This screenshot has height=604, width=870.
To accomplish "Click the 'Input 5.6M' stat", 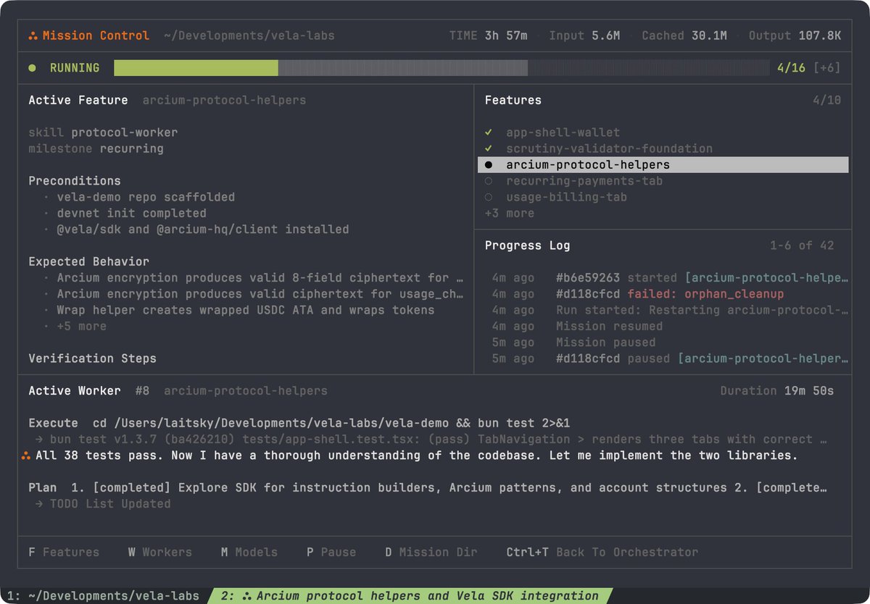I will tap(584, 35).
